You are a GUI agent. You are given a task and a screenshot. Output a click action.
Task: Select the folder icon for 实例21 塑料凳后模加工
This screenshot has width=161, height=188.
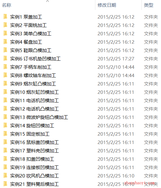[x=5, y=184]
